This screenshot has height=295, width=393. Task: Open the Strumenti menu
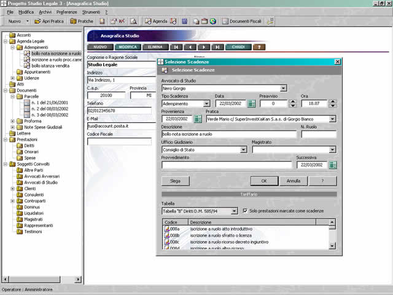[91, 12]
